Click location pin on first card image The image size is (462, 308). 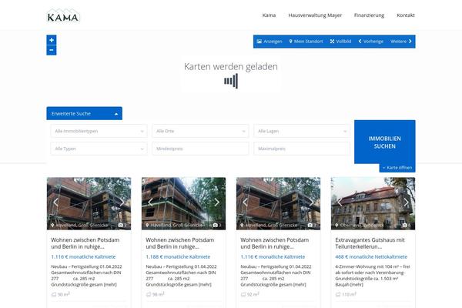point(52,225)
